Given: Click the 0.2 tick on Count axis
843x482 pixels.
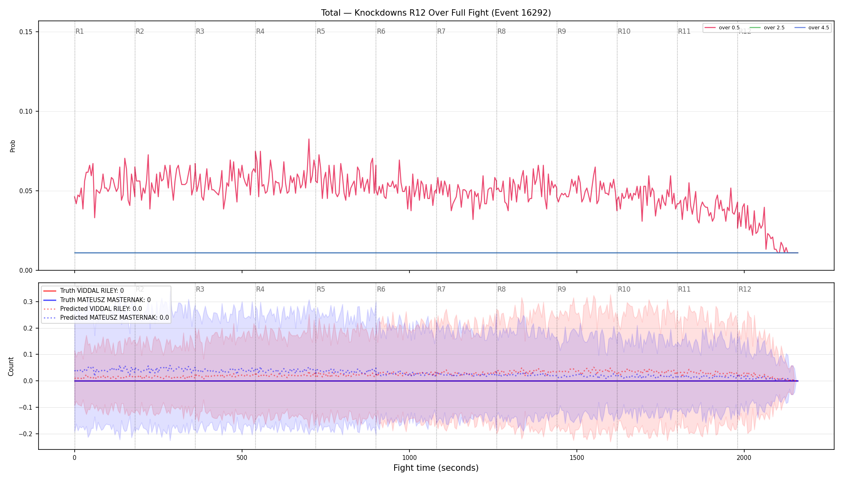Looking at the screenshot, I should [x=28, y=329].
